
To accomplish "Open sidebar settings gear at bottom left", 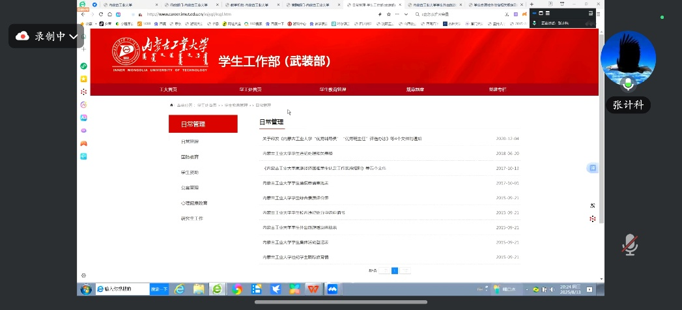I will point(83,275).
